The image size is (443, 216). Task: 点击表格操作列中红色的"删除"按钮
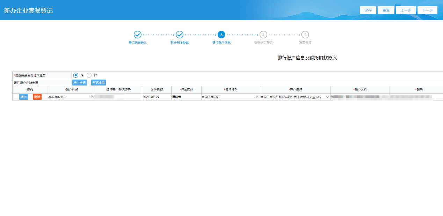click(x=36, y=97)
